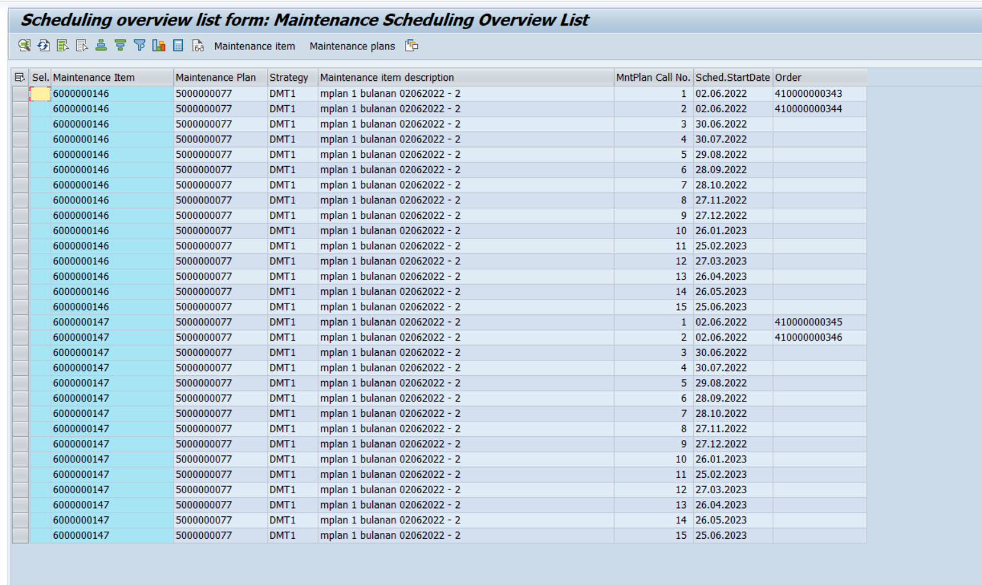This screenshot has height=585, width=982.
Task: Open order number 410000000346
Action: pos(808,337)
